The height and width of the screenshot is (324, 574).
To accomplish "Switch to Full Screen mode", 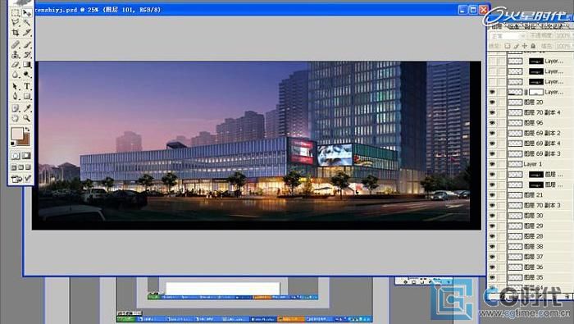I will [28, 167].
